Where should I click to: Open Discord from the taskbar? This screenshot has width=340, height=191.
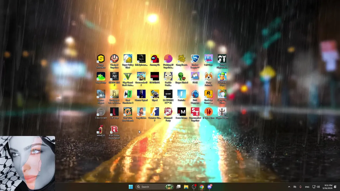coord(210,187)
